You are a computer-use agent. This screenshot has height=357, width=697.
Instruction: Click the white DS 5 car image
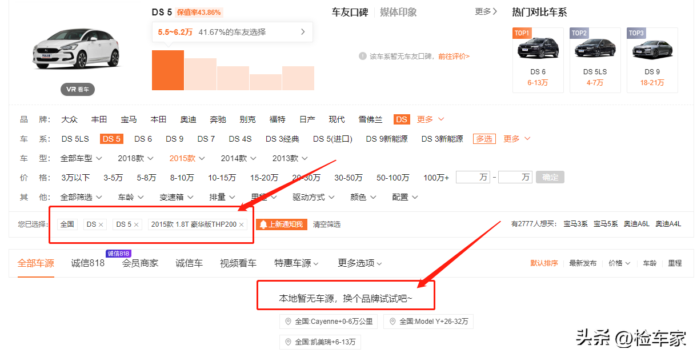click(78, 49)
